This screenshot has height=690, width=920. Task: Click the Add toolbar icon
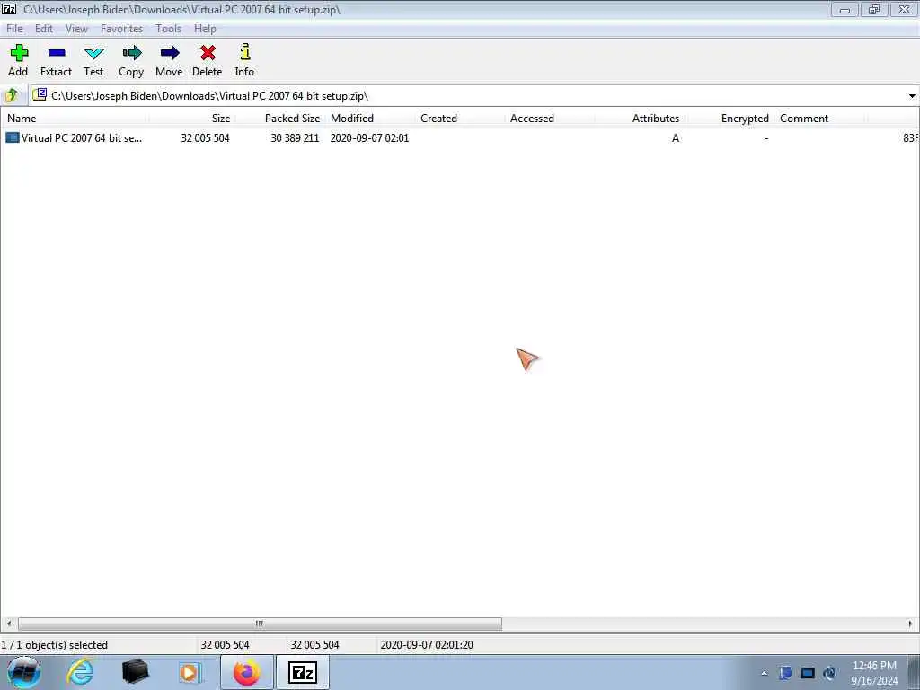pyautogui.click(x=19, y=53)
